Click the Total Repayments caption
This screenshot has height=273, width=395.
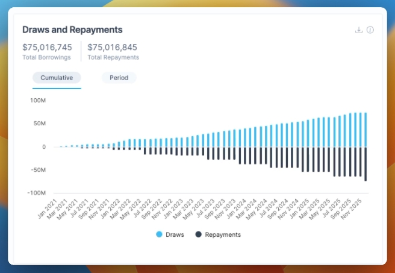click(x=113, y=57)
